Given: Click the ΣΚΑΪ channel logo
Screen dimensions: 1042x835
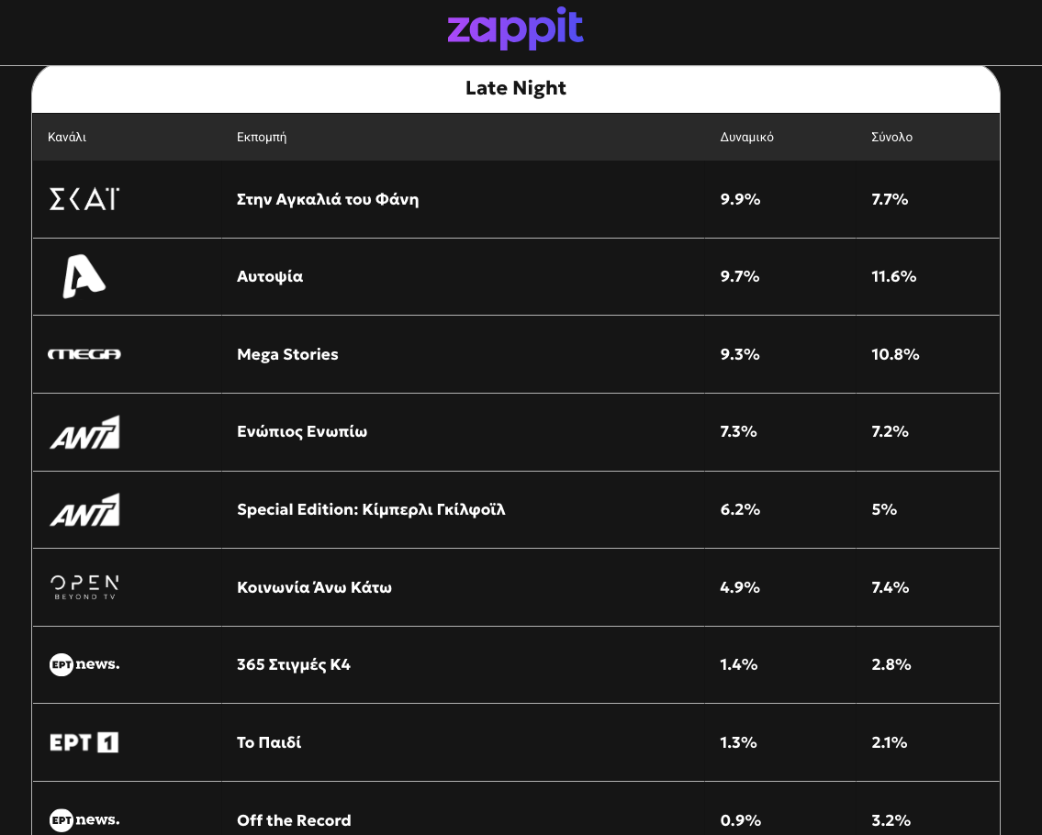Looking at the screenshot, I should (84, 199).
